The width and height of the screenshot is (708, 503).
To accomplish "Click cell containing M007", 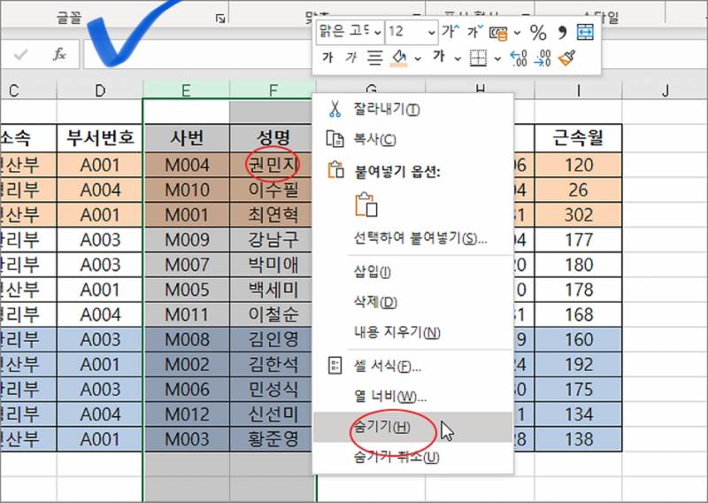I will click(187, 265).
